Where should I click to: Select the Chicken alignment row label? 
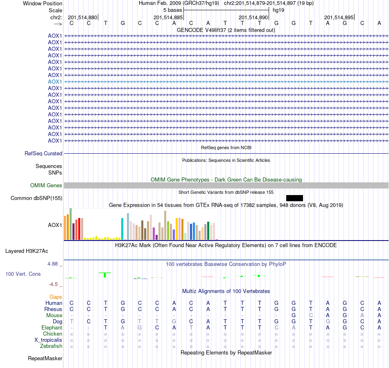pos(52,334)
